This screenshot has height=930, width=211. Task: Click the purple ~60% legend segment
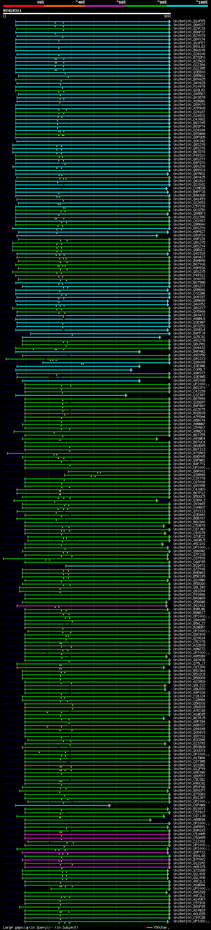click(x=106, y=6)
